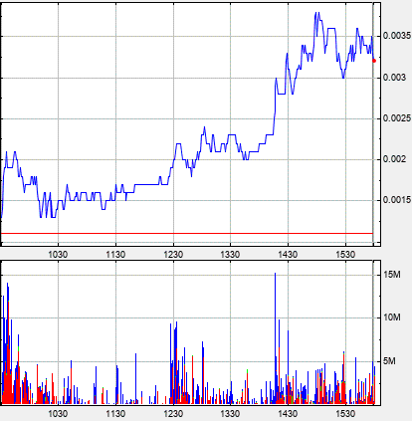Click the 1130 time label under price chart
This screenshot has height=421, width=412.
(x=115, y=255)
